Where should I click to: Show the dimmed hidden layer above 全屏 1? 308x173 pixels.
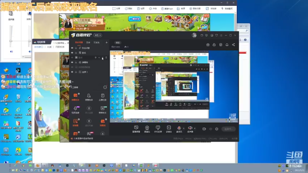pos(72,67)
